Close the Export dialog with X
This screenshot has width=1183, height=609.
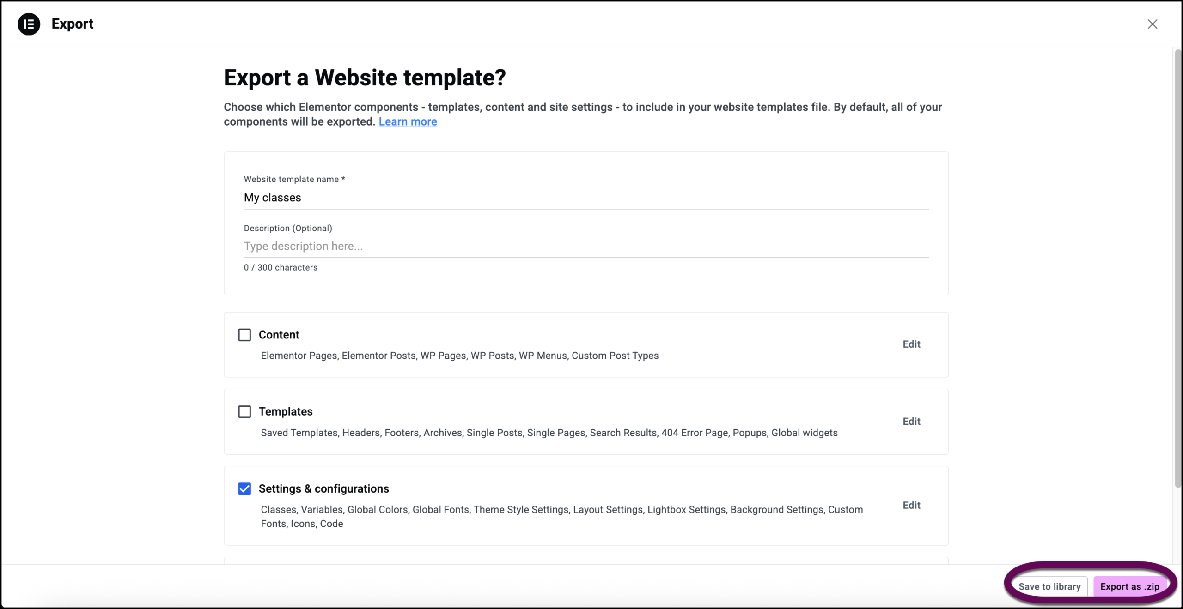1152,24
